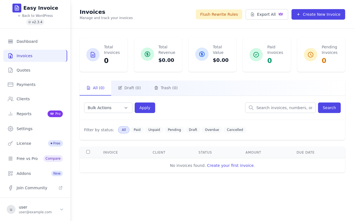The width and height of the screenshot is (354, 221).
Task: Click Create New Invoice button
Action: pyautogui.click(x=318, y=14)
